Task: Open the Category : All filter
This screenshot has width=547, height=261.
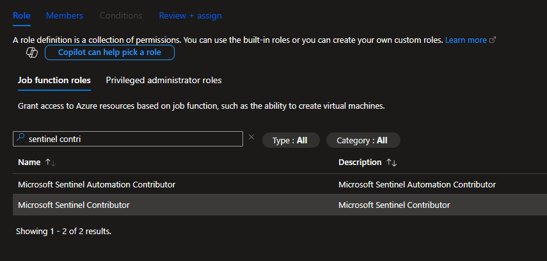Action: click(362, 140)
